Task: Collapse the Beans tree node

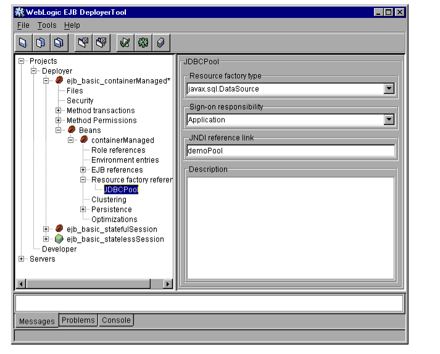Action: tap(58, 130)
